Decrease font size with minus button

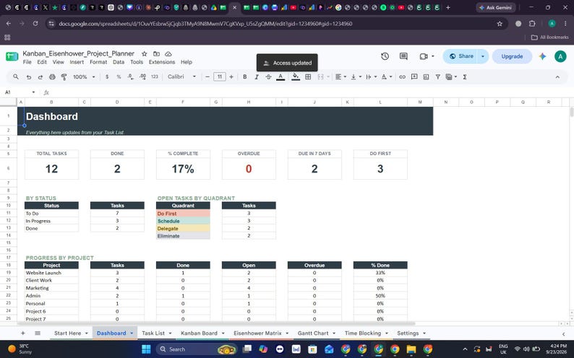tap(207, 77)
